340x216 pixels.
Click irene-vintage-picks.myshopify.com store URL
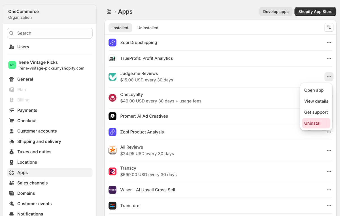[x=52, y=68]
